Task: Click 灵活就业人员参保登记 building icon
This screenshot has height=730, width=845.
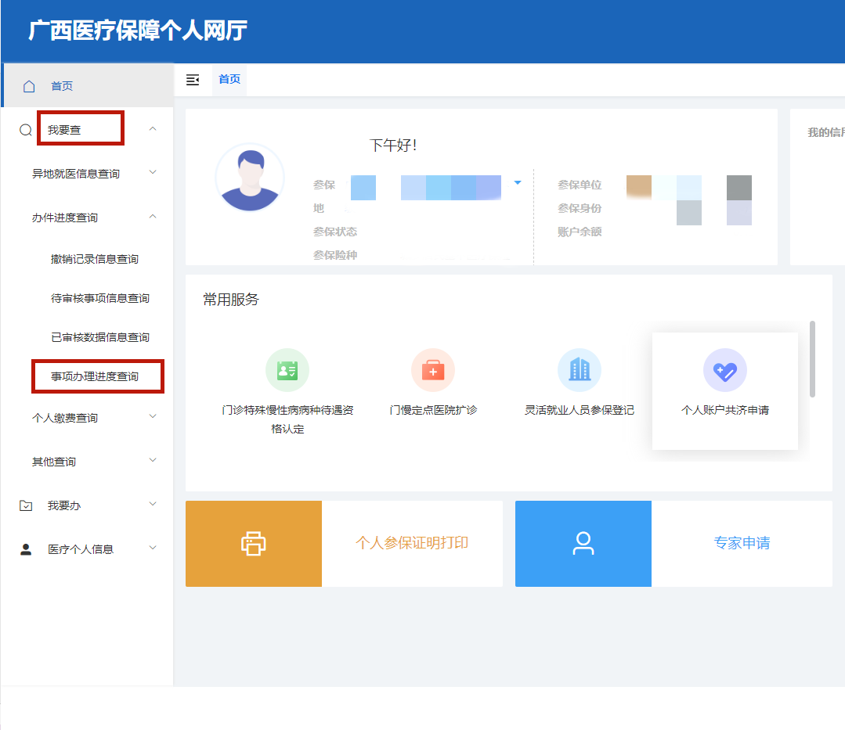Action: coord(580,370)
